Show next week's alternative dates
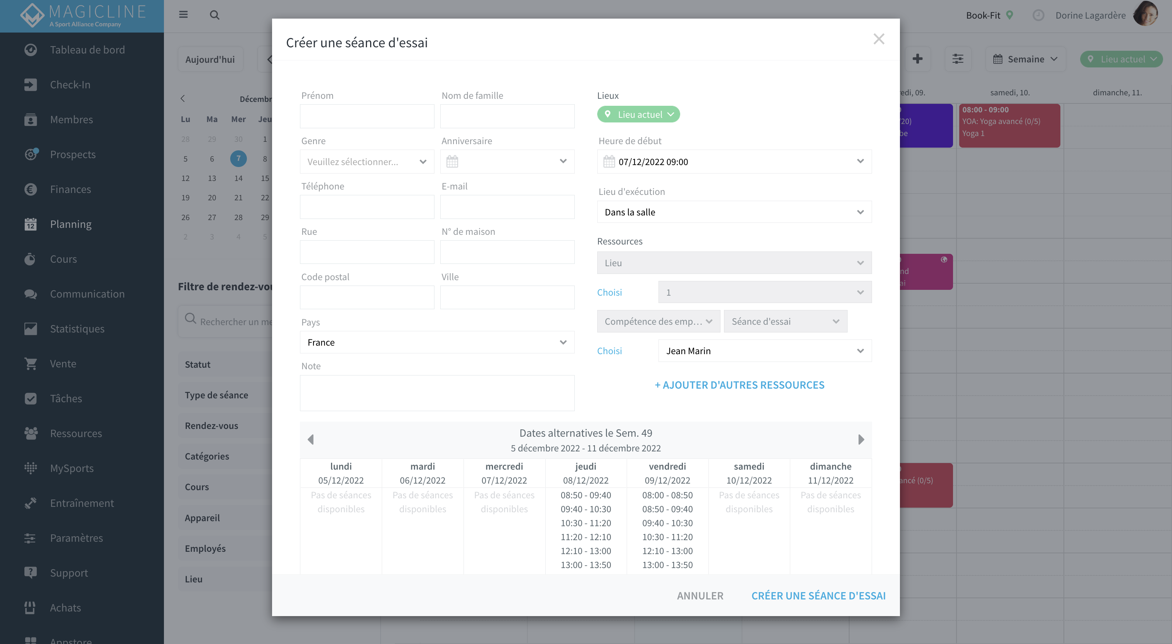1172x644 pixels. click(x=861, y=439)
